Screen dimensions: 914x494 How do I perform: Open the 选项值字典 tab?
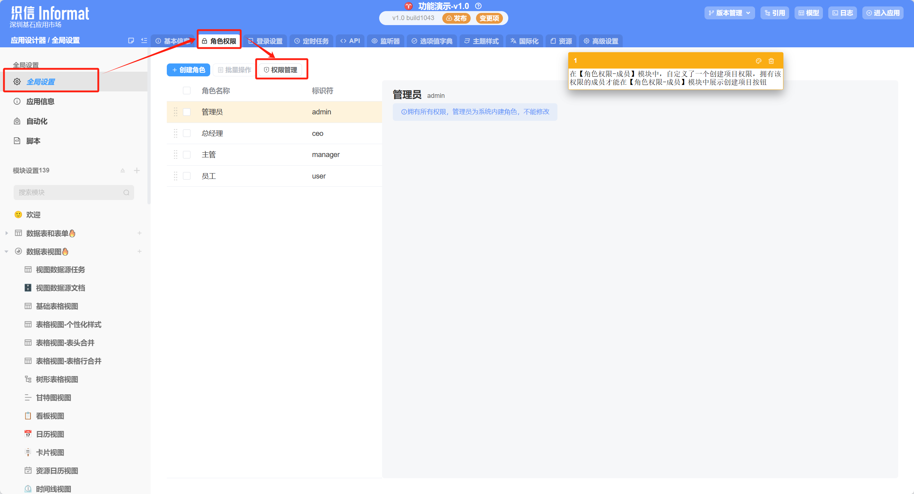432,41
